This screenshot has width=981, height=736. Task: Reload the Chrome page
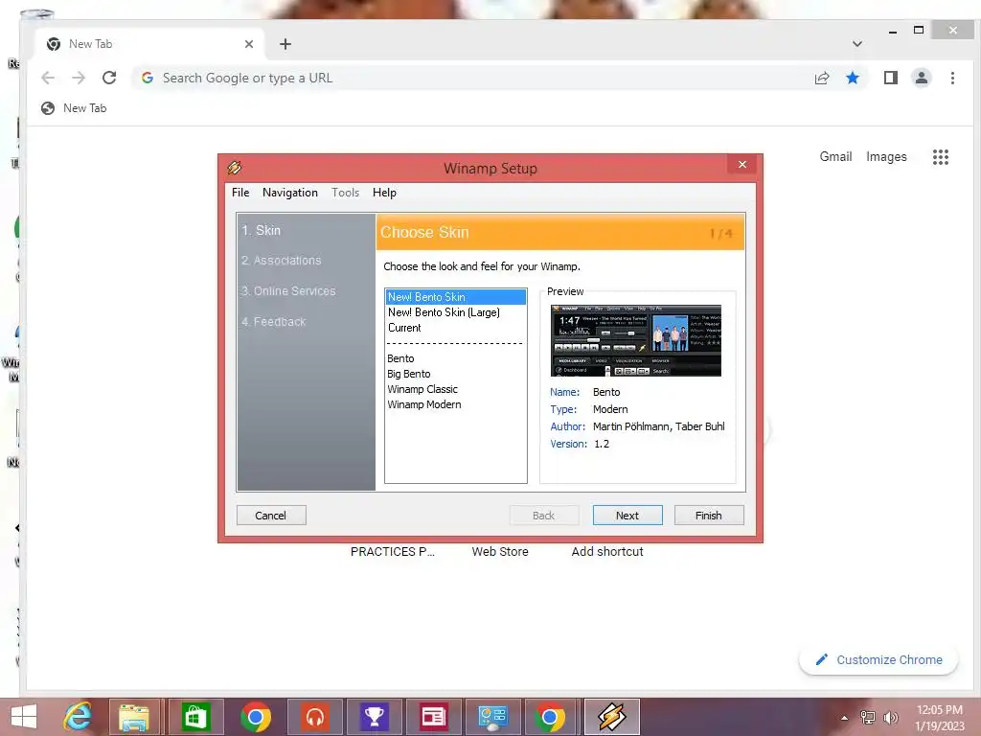click(109, 78)
